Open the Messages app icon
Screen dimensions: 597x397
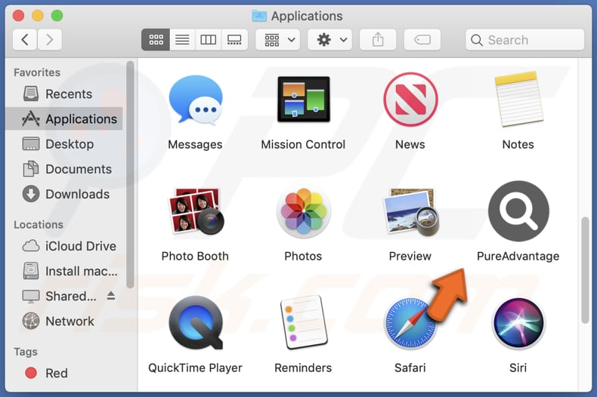pos(196,100)
